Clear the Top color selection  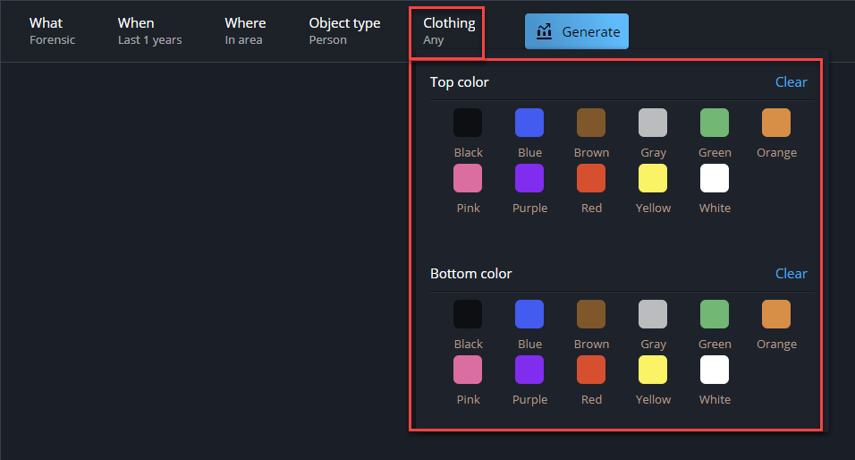(791, 82)
